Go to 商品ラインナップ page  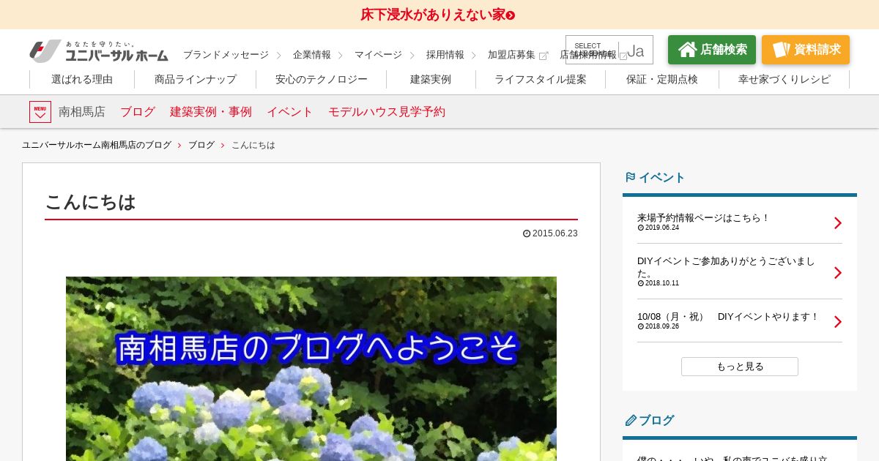[196, 80]
